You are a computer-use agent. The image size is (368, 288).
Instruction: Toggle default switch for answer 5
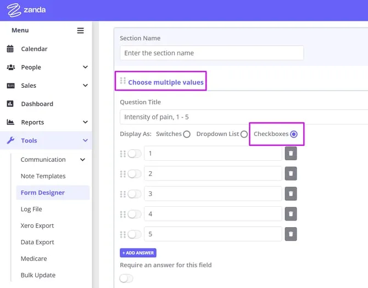(135, 234)
